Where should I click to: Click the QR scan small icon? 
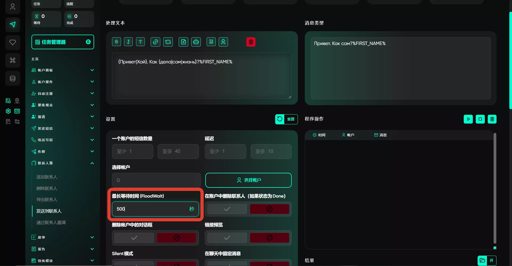click(17, 122)
